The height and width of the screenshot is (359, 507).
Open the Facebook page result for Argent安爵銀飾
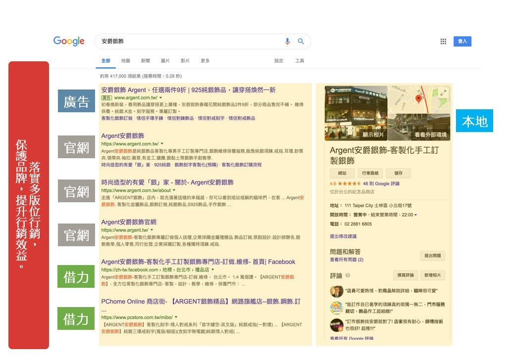[x=198, y=262]
